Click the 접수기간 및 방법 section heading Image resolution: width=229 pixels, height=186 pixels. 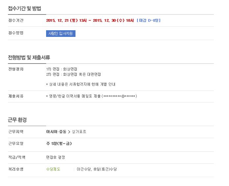coord(24,9)
